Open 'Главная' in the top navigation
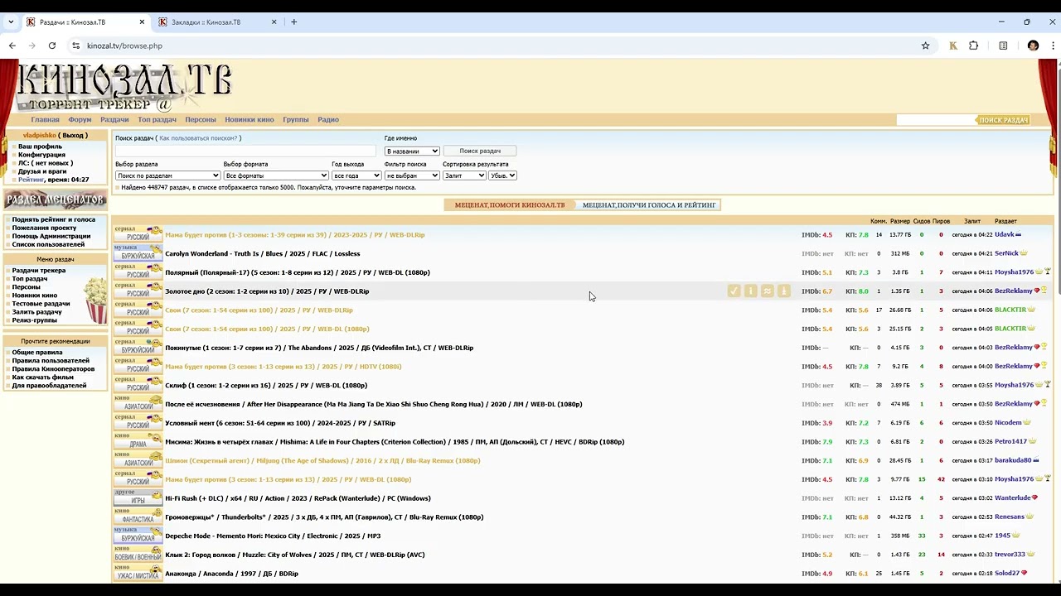Screen dimensions: 1061x596 pos(46,120)
